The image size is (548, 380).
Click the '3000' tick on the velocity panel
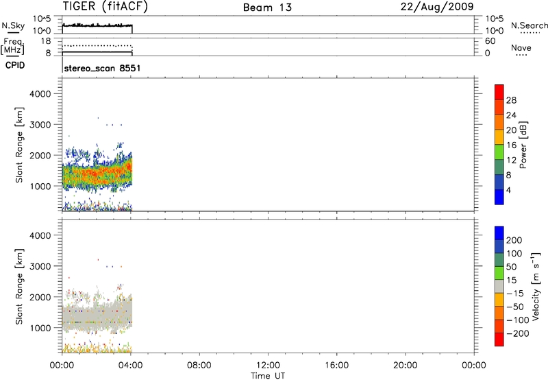click(x=40, y=266)
